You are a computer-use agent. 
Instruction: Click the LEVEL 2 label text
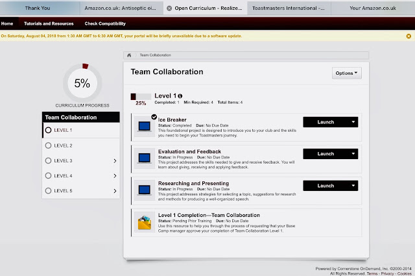click(x=63, y=145)
